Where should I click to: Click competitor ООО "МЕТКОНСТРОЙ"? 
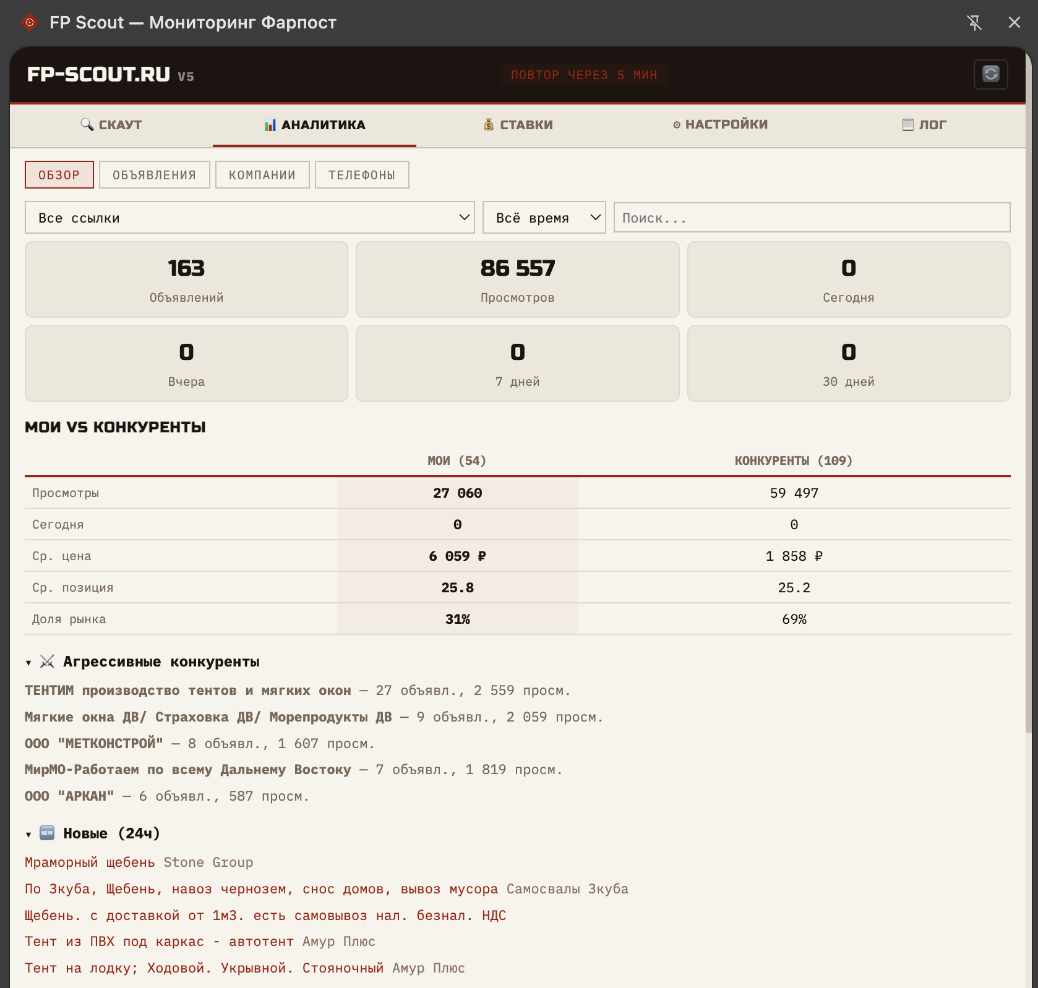pyautogui.click(x=94, y=744)
